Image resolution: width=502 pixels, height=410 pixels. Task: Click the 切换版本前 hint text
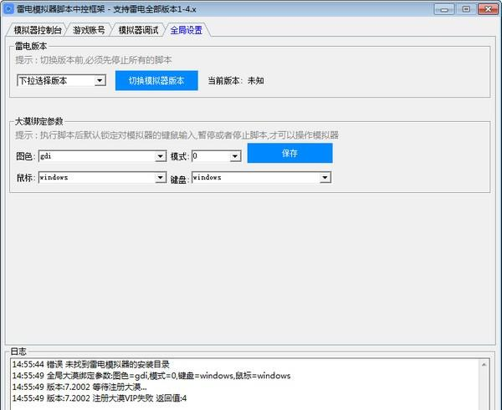[x=94, y=60]
